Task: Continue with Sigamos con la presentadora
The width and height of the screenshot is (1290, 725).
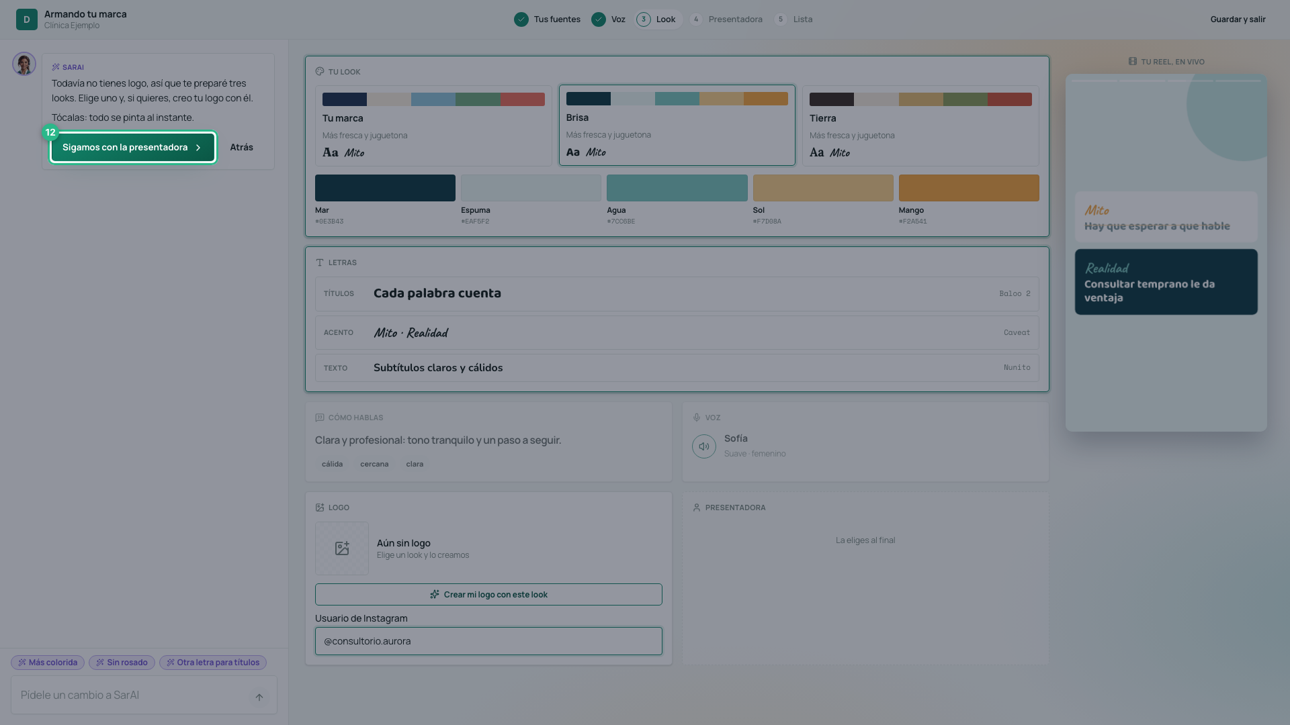Action: [x=133, y=147]
